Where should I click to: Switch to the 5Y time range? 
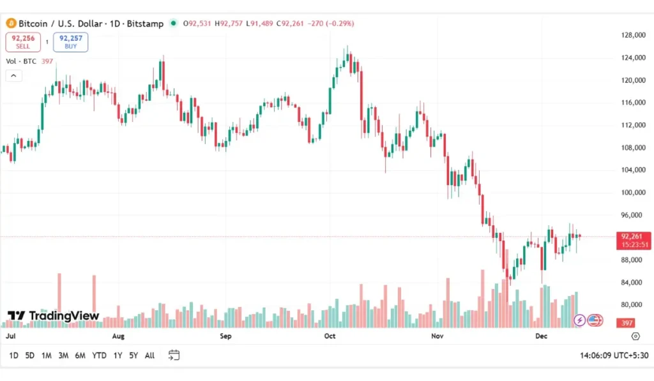[x=133, y=355]
